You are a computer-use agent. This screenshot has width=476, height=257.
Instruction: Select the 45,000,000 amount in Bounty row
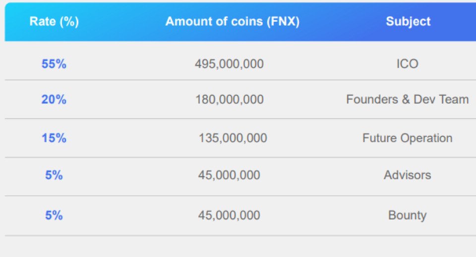pos(229,215)
